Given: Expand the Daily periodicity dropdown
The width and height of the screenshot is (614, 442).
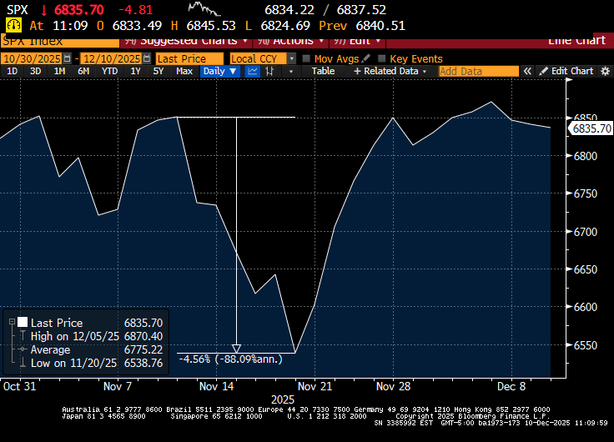Looking at the screenshot, I should tap(233, 72).
